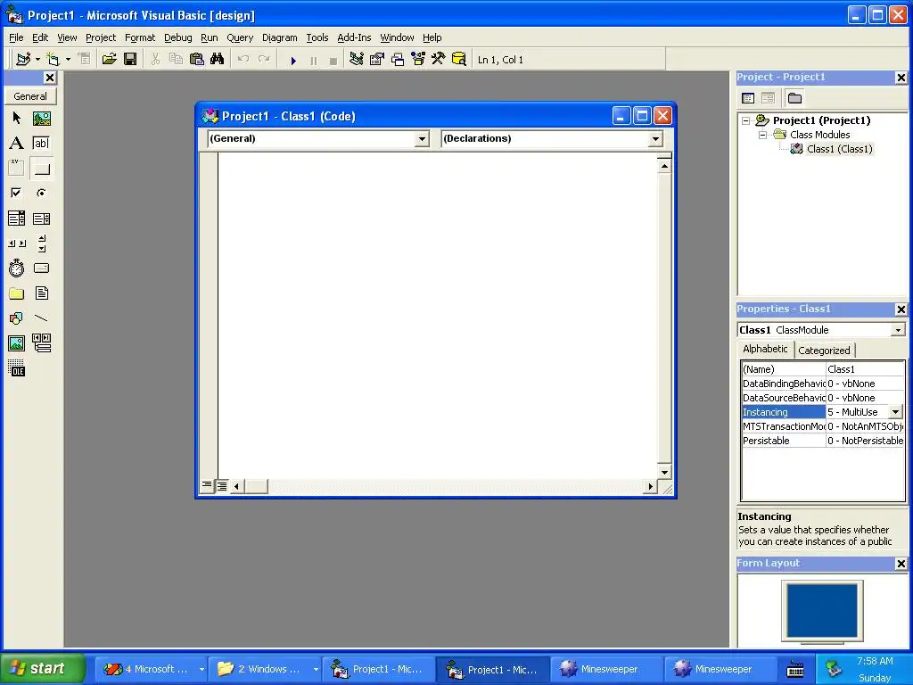
Task: Click screen preview in Form Layout
Action: pos(821,611)
